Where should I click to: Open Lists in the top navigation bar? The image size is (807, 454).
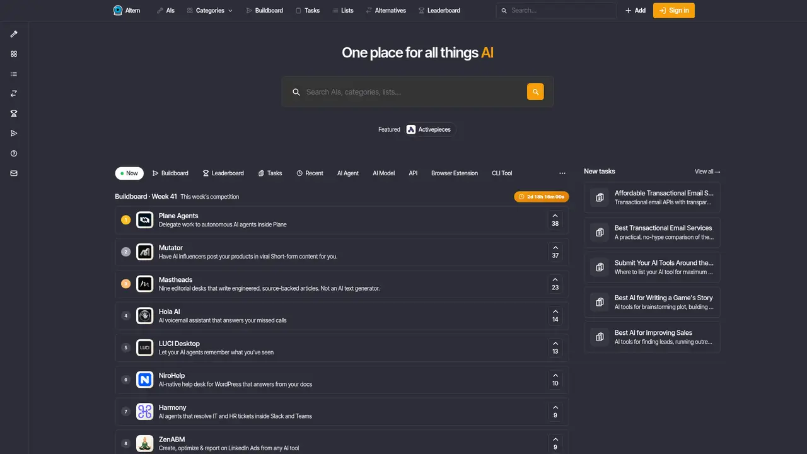[343, 10]
